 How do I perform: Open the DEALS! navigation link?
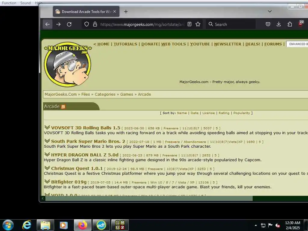click(x=253, y=44)
